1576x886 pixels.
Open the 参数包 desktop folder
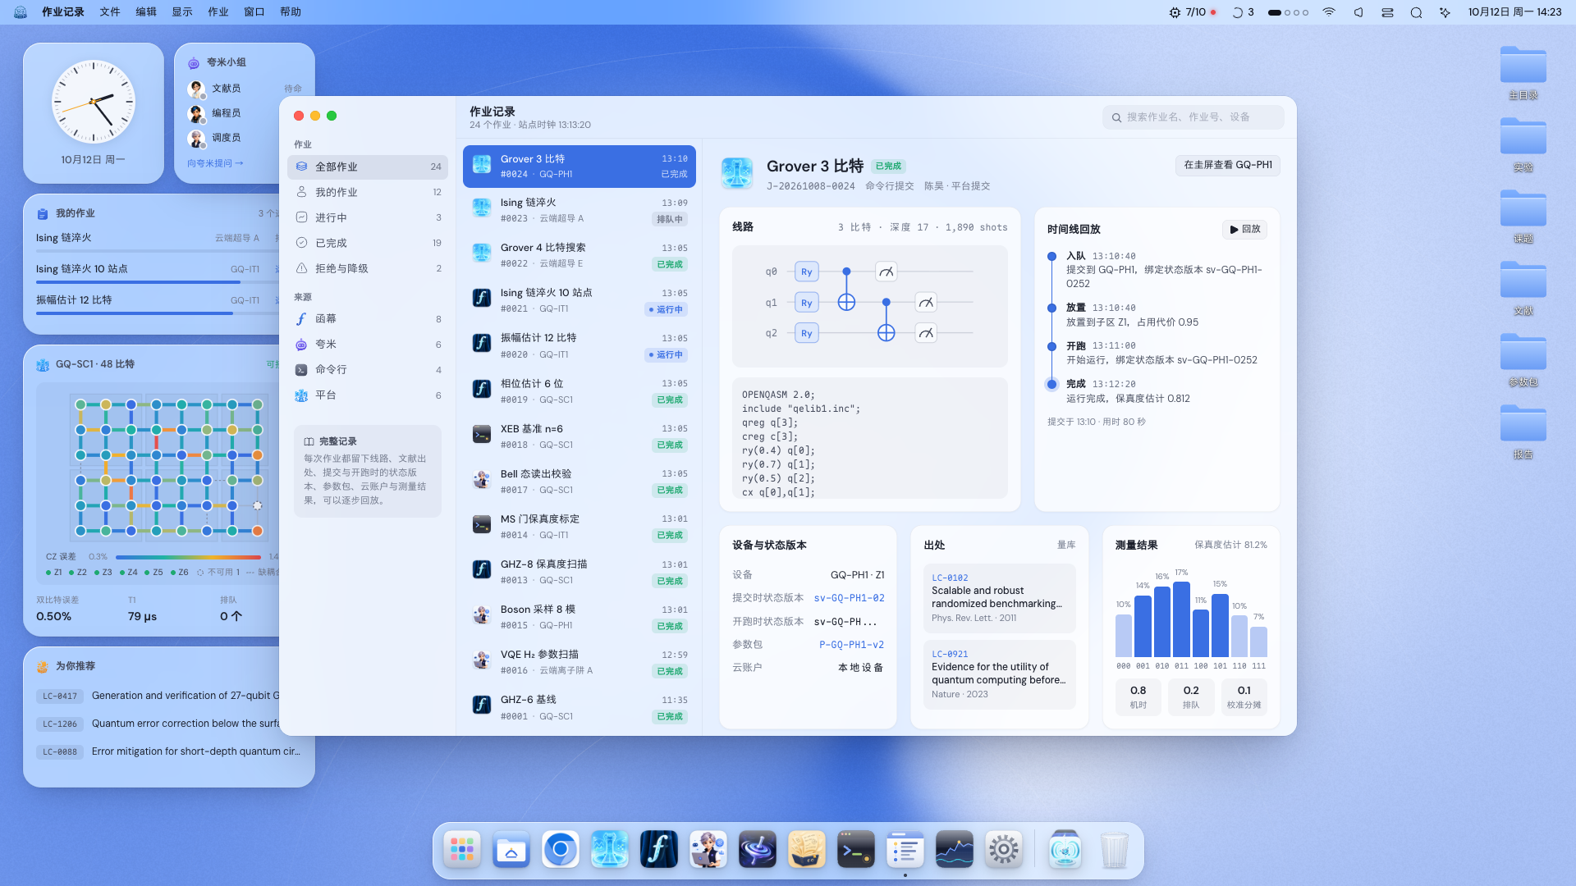coord(1523,361)
